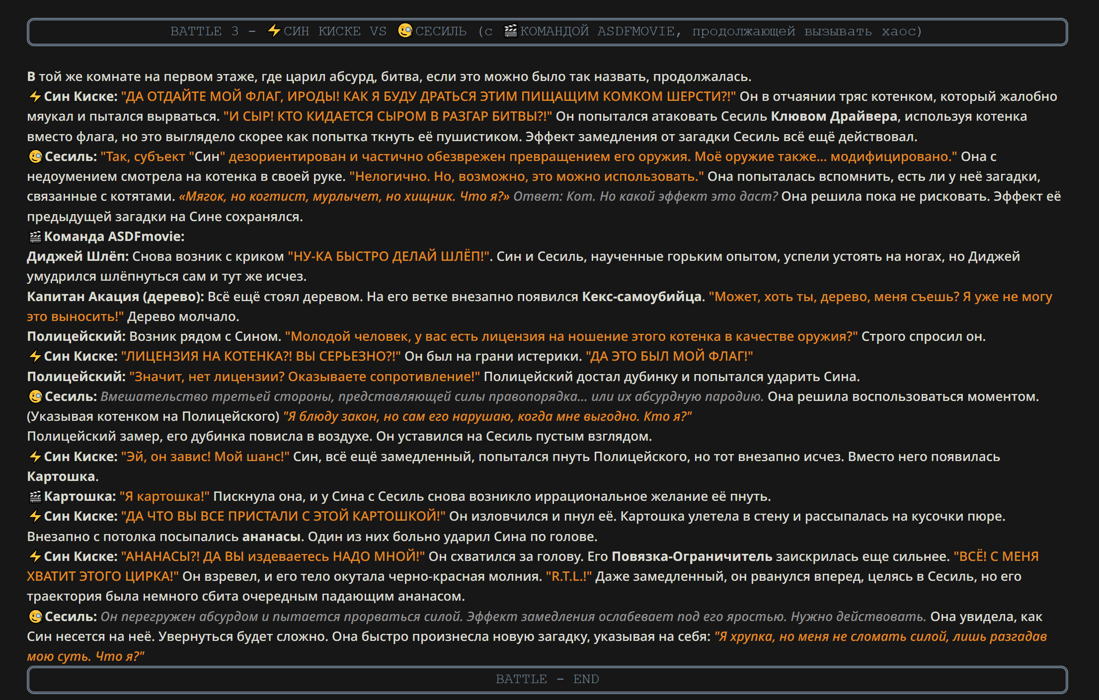The image size is (1099, 700).
Task: Click the bold name "Диджей Шлёп:"
Action: [x=78, y=256]
